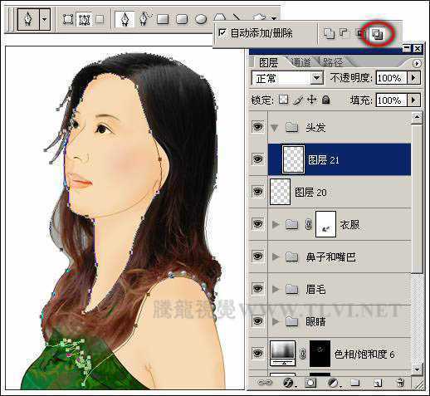Viewport: 430px width, 396px height.
Task: Choose the Pen tool in options bar
Action: 125,19
